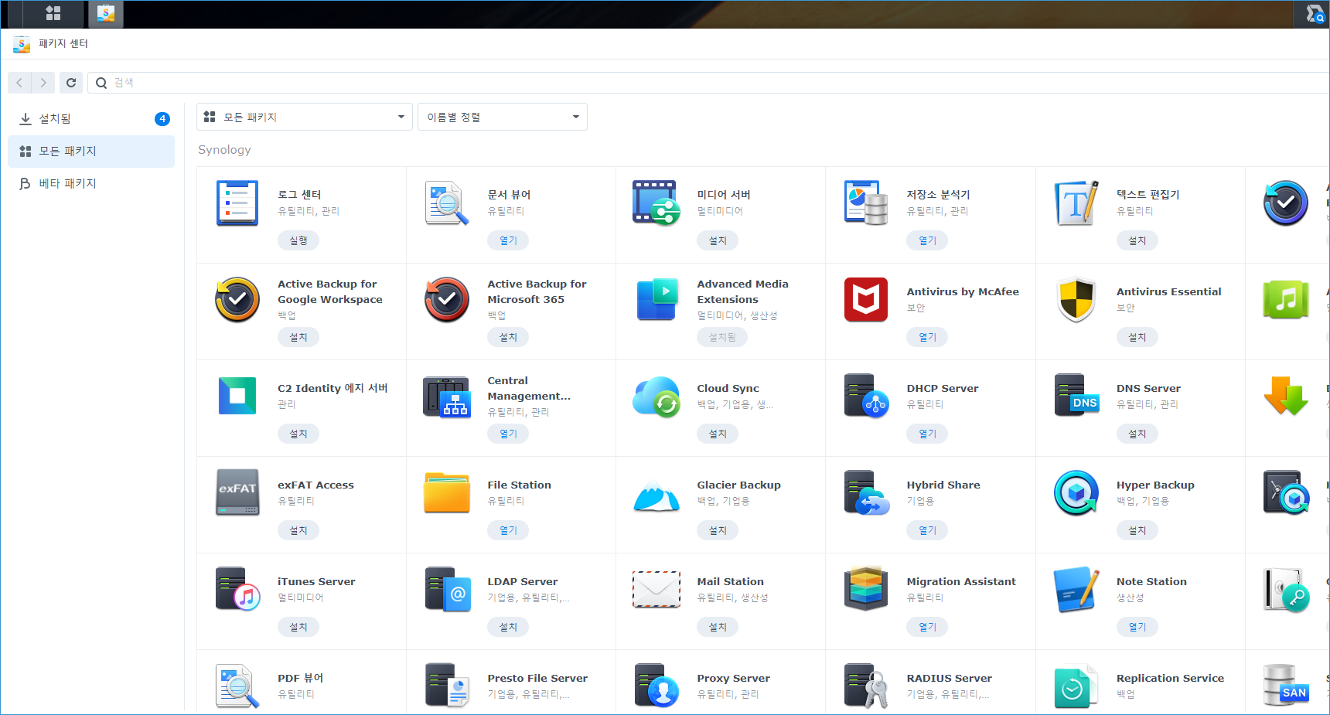Refresh the package list
This screenshot has height=715, width=1330.
71,83
